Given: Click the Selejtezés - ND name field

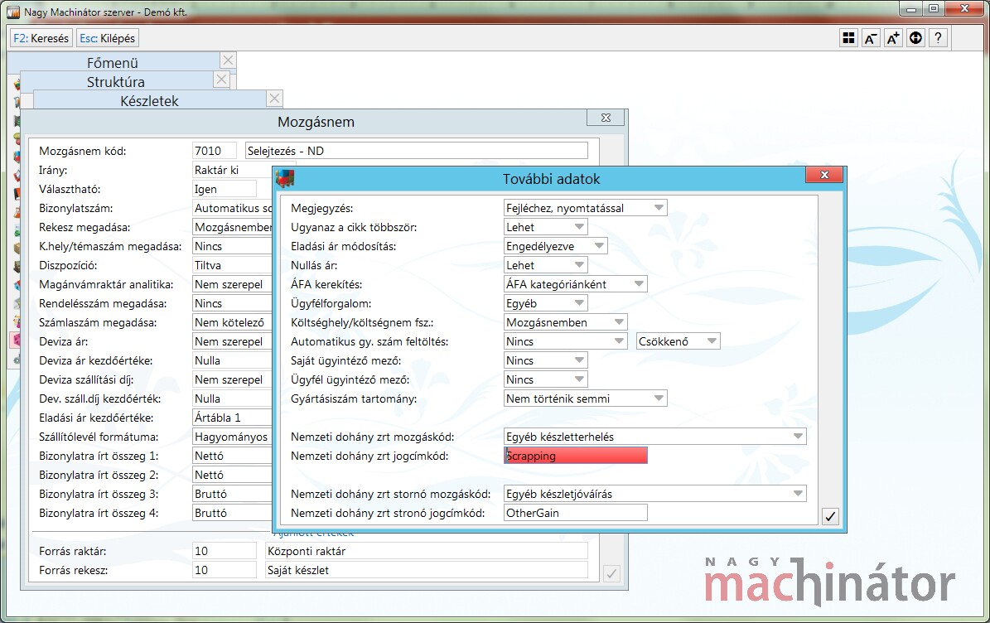Looking at the screenshot, I should tap(416, 151).
